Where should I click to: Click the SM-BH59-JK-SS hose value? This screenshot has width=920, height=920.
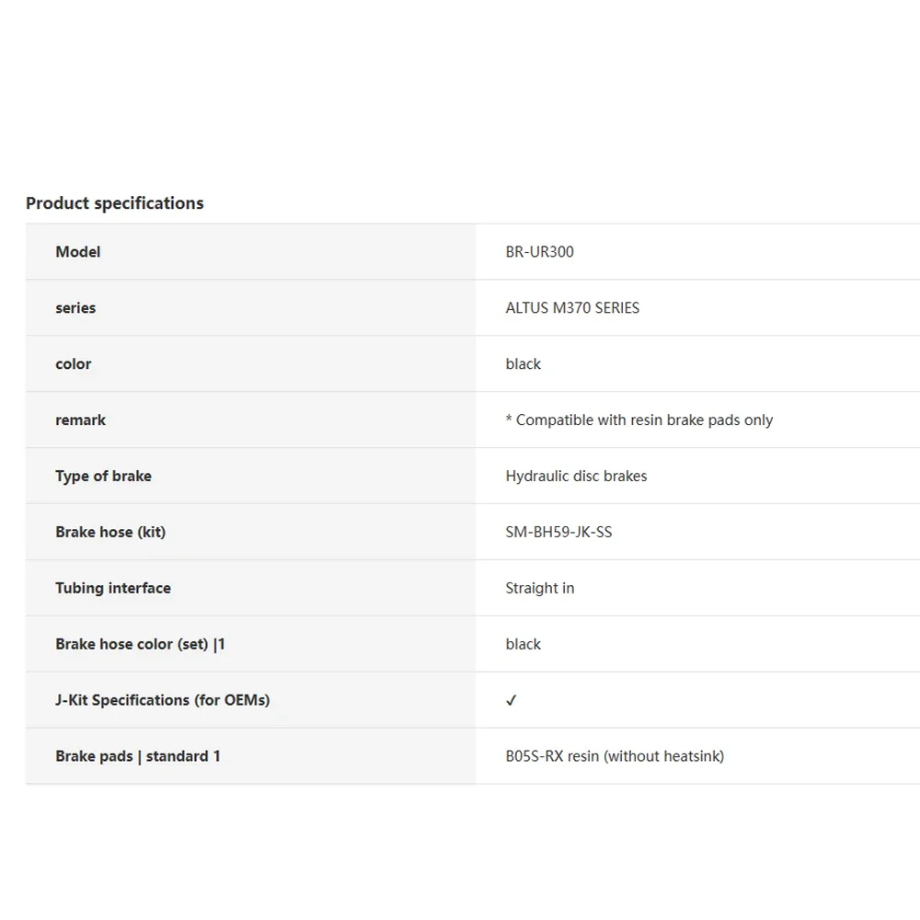pyautogui.click(x=558, y=533)
